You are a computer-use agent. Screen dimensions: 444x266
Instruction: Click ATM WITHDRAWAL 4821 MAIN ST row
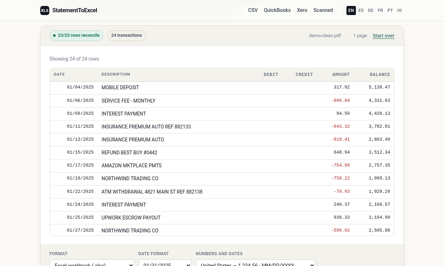click(222, 192)
